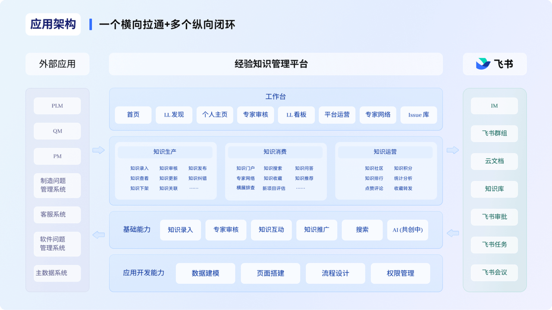Image resolution: width=552 pixels, height=310 pixels.
Task: Select the 云文档 box
Action: tap(494, 161)
